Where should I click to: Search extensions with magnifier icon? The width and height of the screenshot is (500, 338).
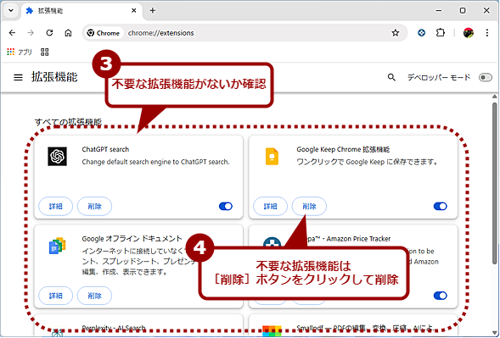point(391,77)
